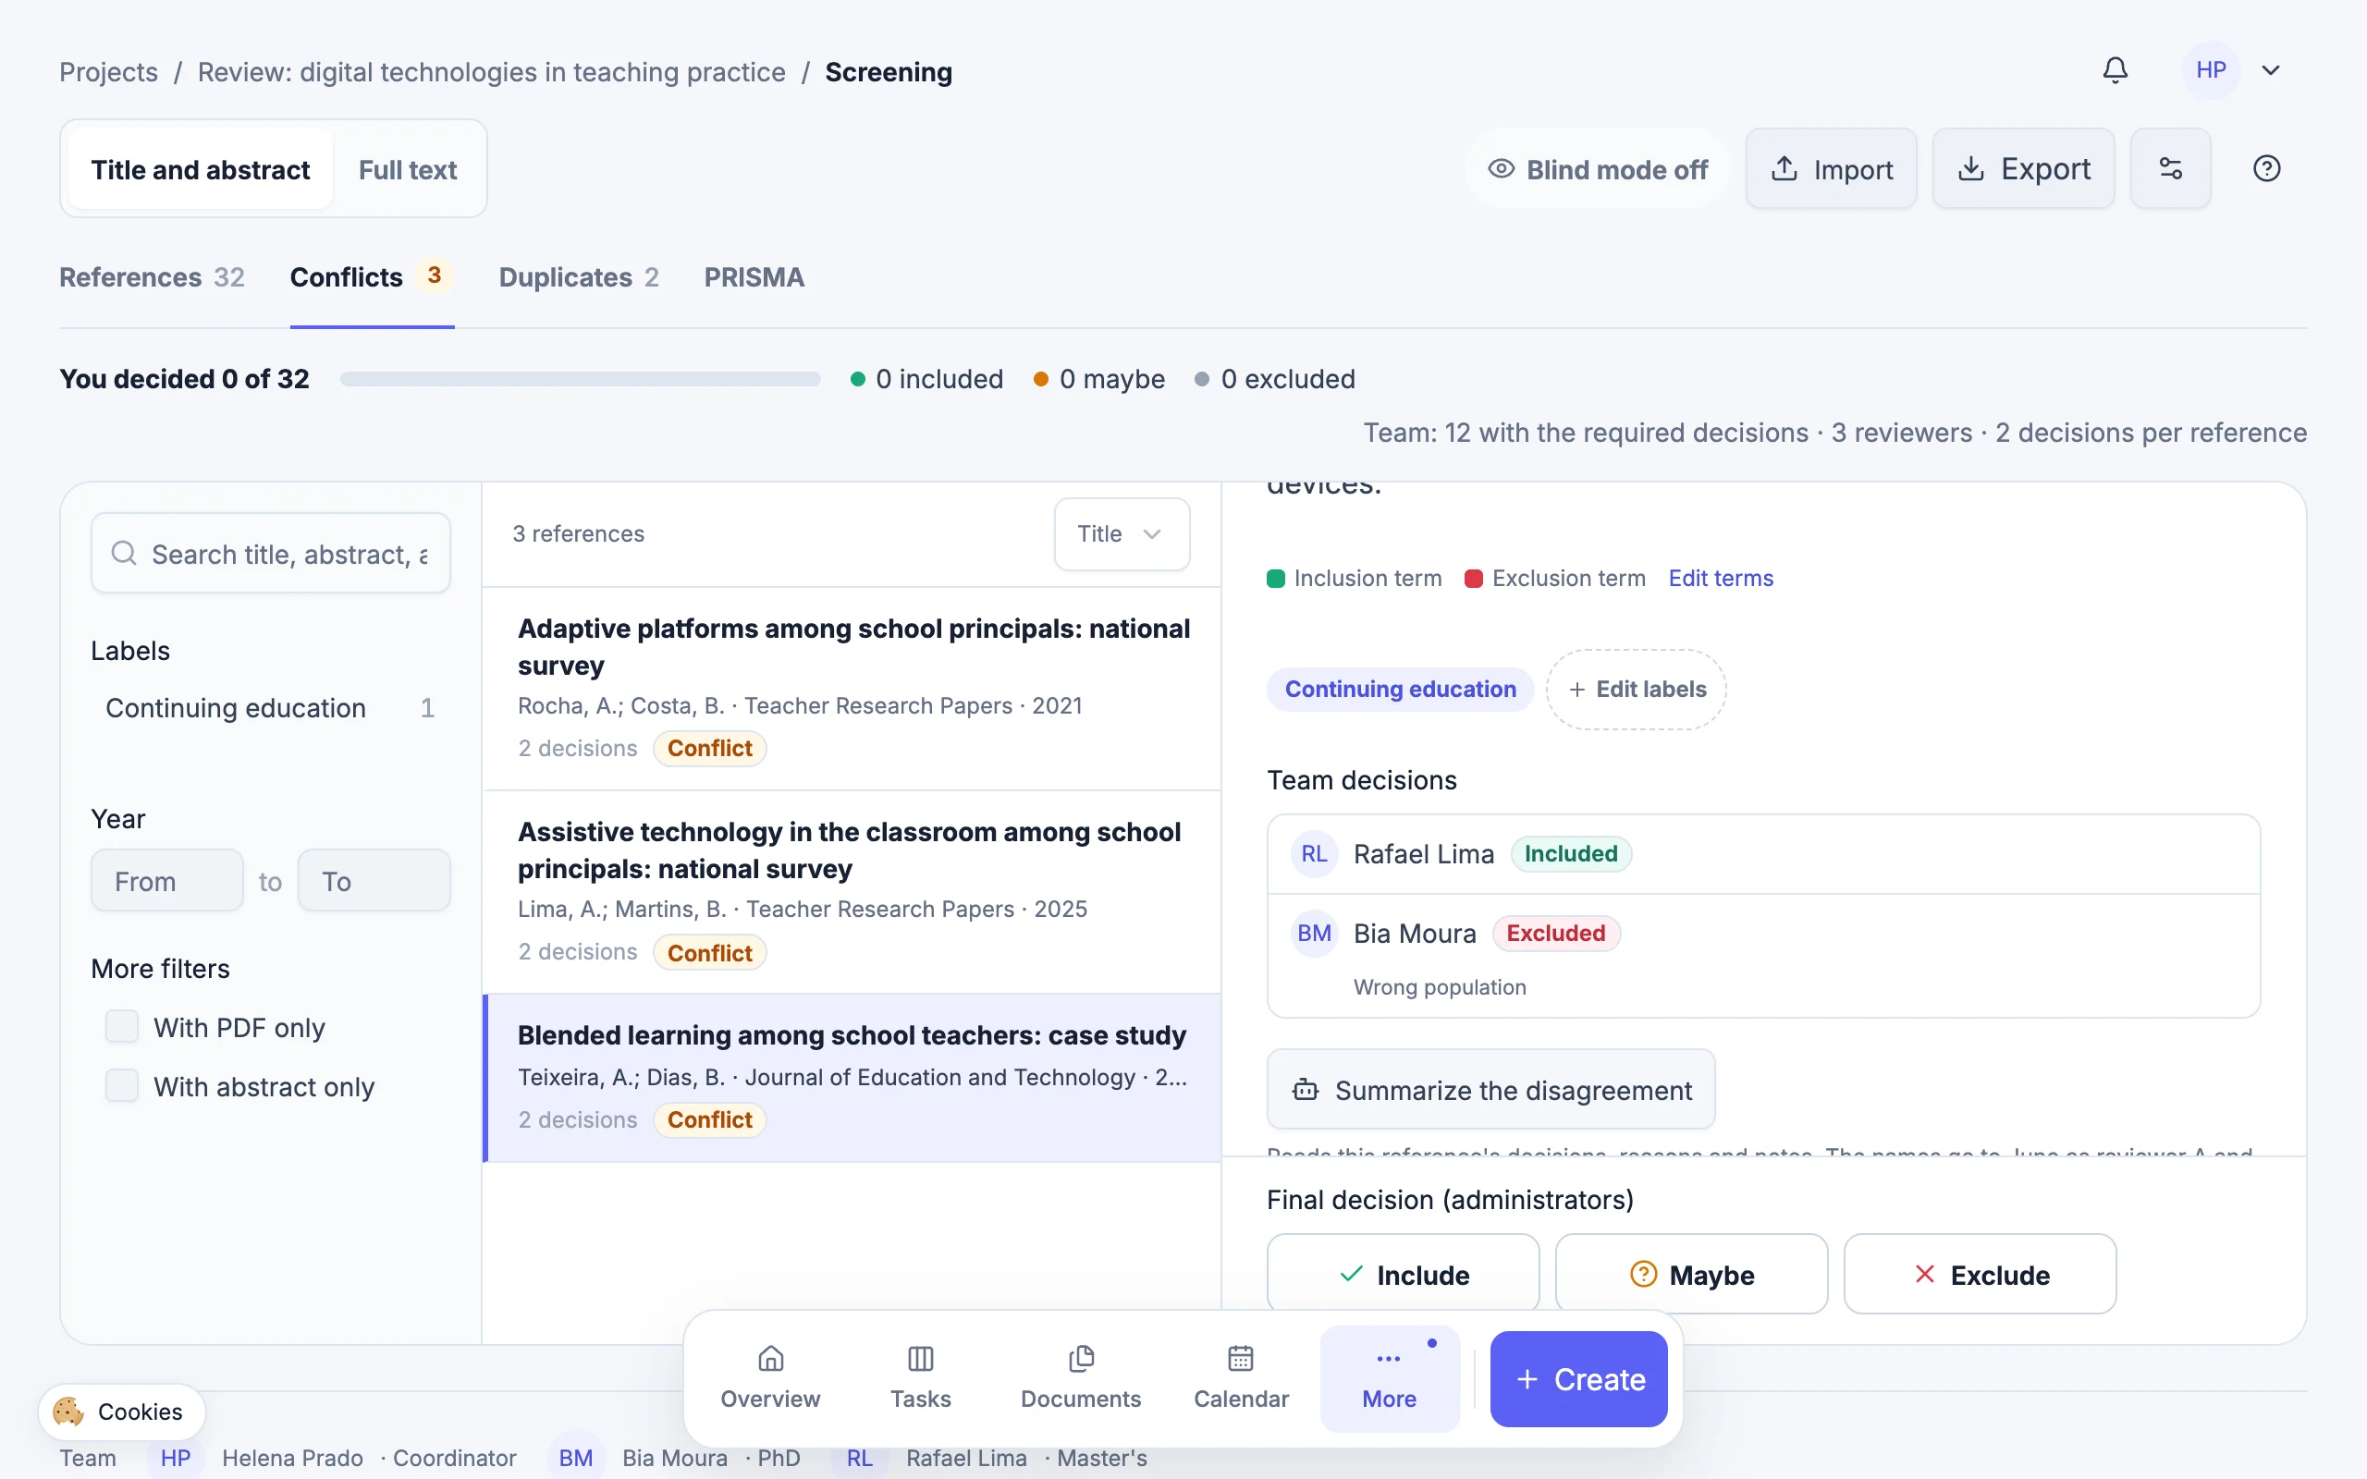The height and width of the screenshot is (1479, 2367).
Task: Go to Overview in bottom nav
Action: (x=771, y=1378)
